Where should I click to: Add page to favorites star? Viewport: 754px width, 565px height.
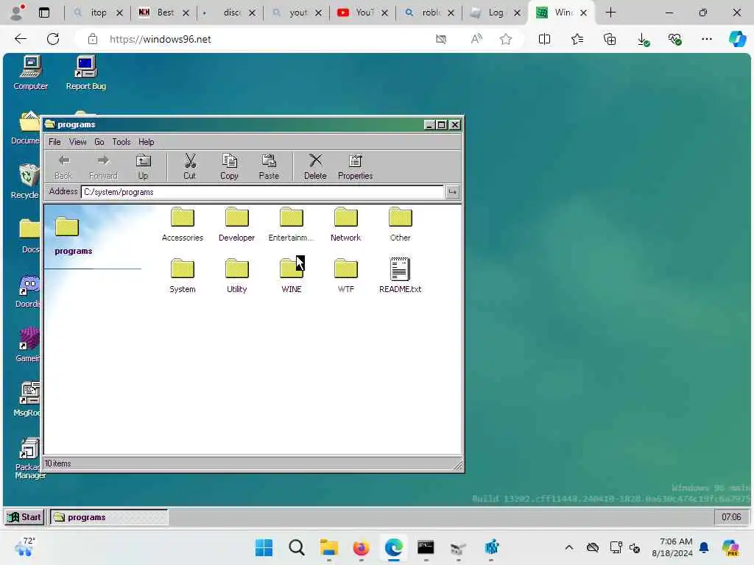505,39
